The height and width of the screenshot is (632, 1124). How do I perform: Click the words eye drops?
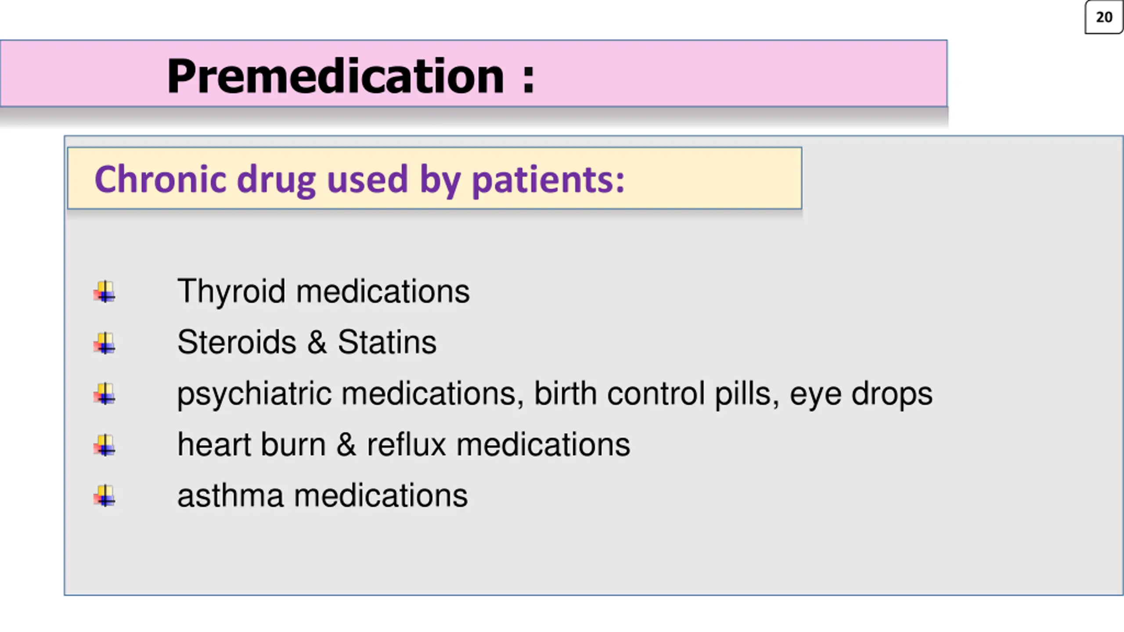861,394
